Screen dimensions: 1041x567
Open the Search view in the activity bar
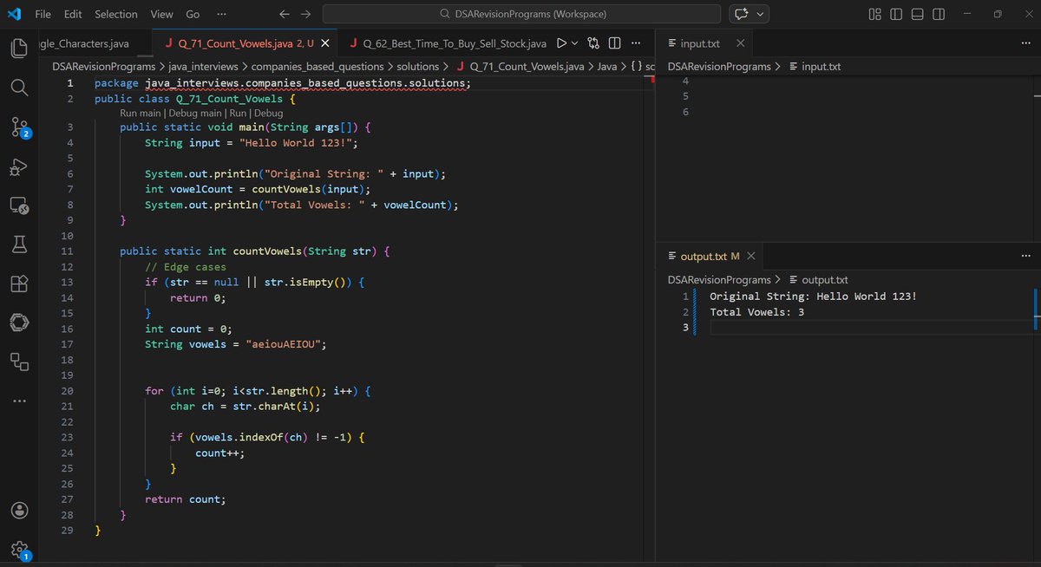pos(19,88)
